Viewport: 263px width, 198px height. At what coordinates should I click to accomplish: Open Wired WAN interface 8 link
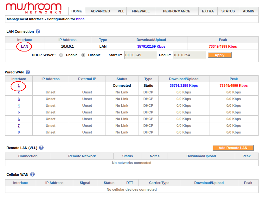pos(19,132)
